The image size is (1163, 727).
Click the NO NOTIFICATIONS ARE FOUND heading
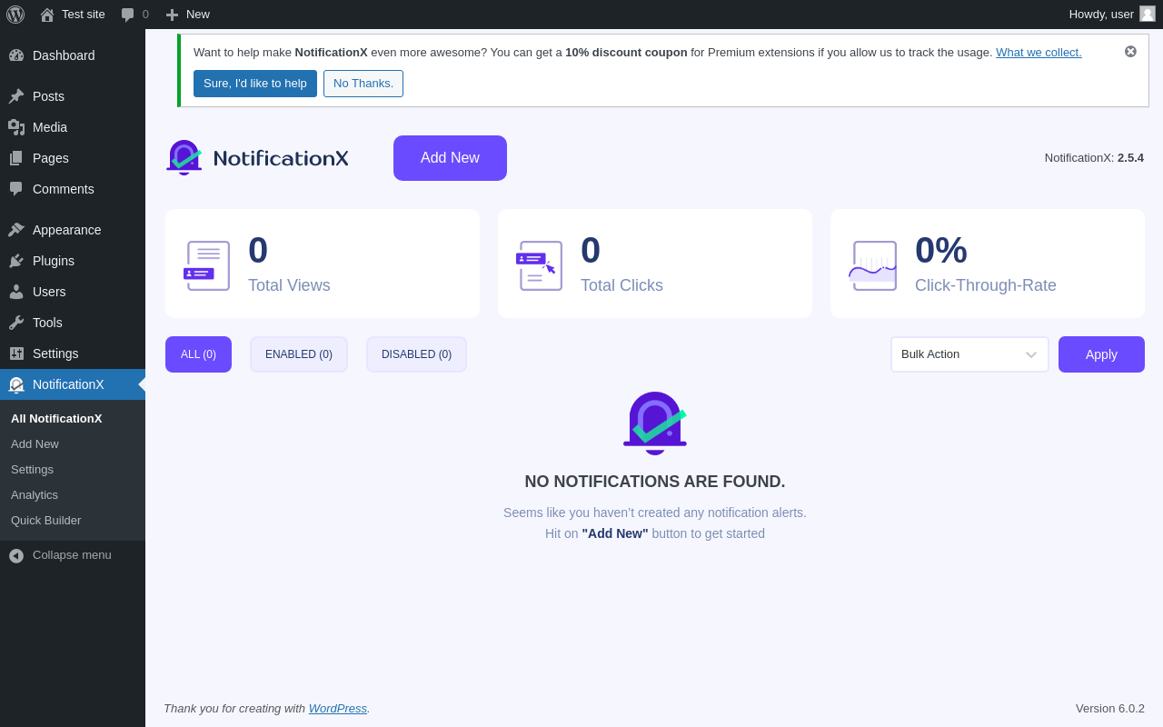pyautogui.click(x=655, y=482)
